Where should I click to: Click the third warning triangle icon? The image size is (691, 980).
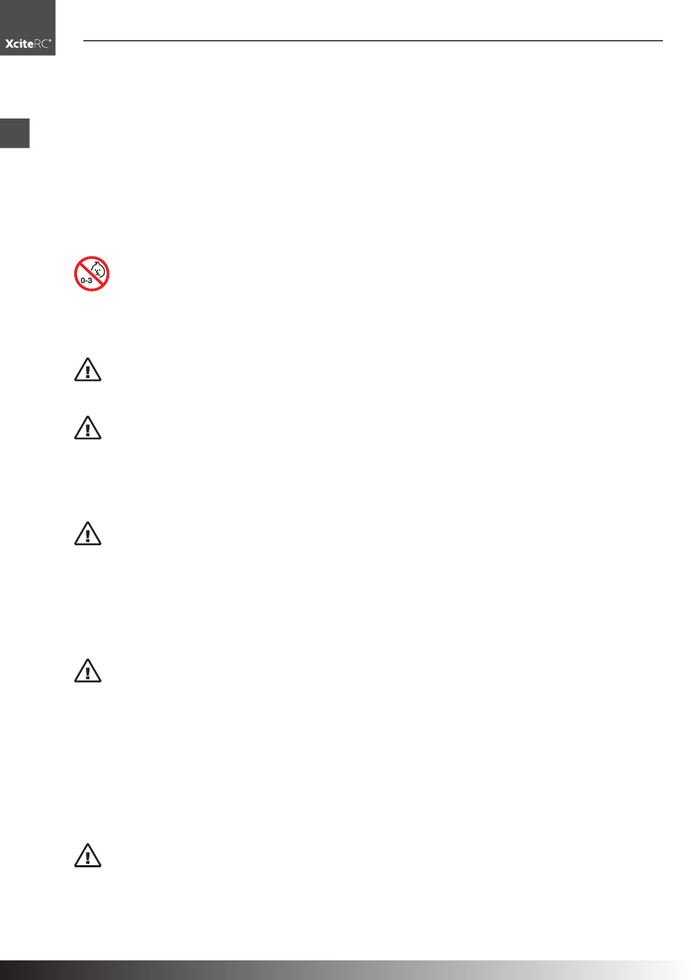coord(88,533)
